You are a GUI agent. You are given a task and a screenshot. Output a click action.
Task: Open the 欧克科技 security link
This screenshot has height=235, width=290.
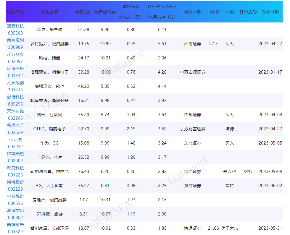[x=15, y=168]
